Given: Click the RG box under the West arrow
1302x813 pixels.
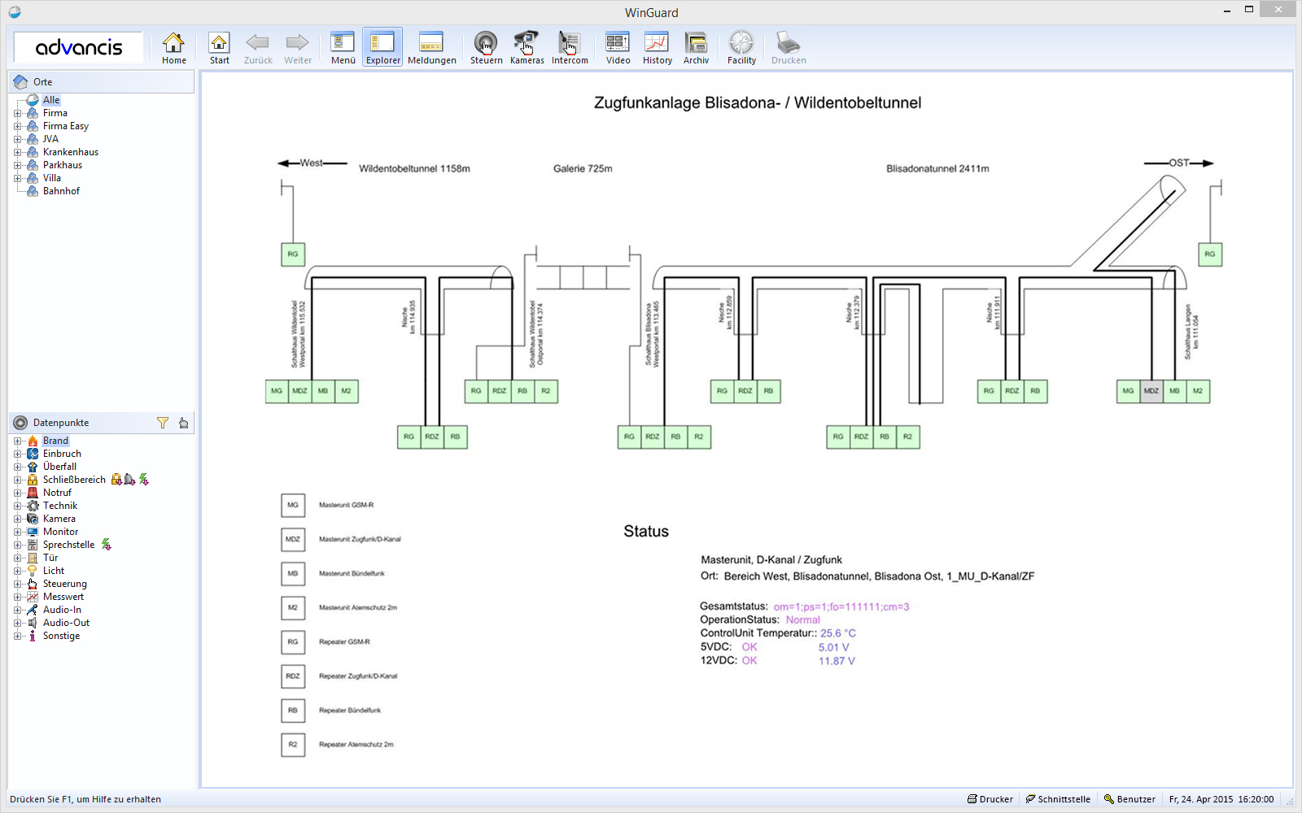Looking at the screenshot, I should pos(293,254).
